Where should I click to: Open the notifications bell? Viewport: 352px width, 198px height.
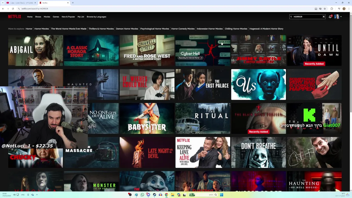(x=330, y=17)
